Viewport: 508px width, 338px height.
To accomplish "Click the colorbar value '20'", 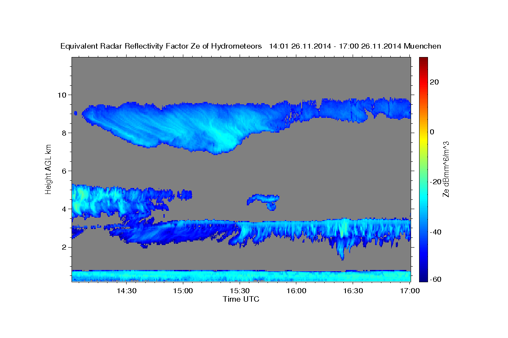I will [434, 82].
